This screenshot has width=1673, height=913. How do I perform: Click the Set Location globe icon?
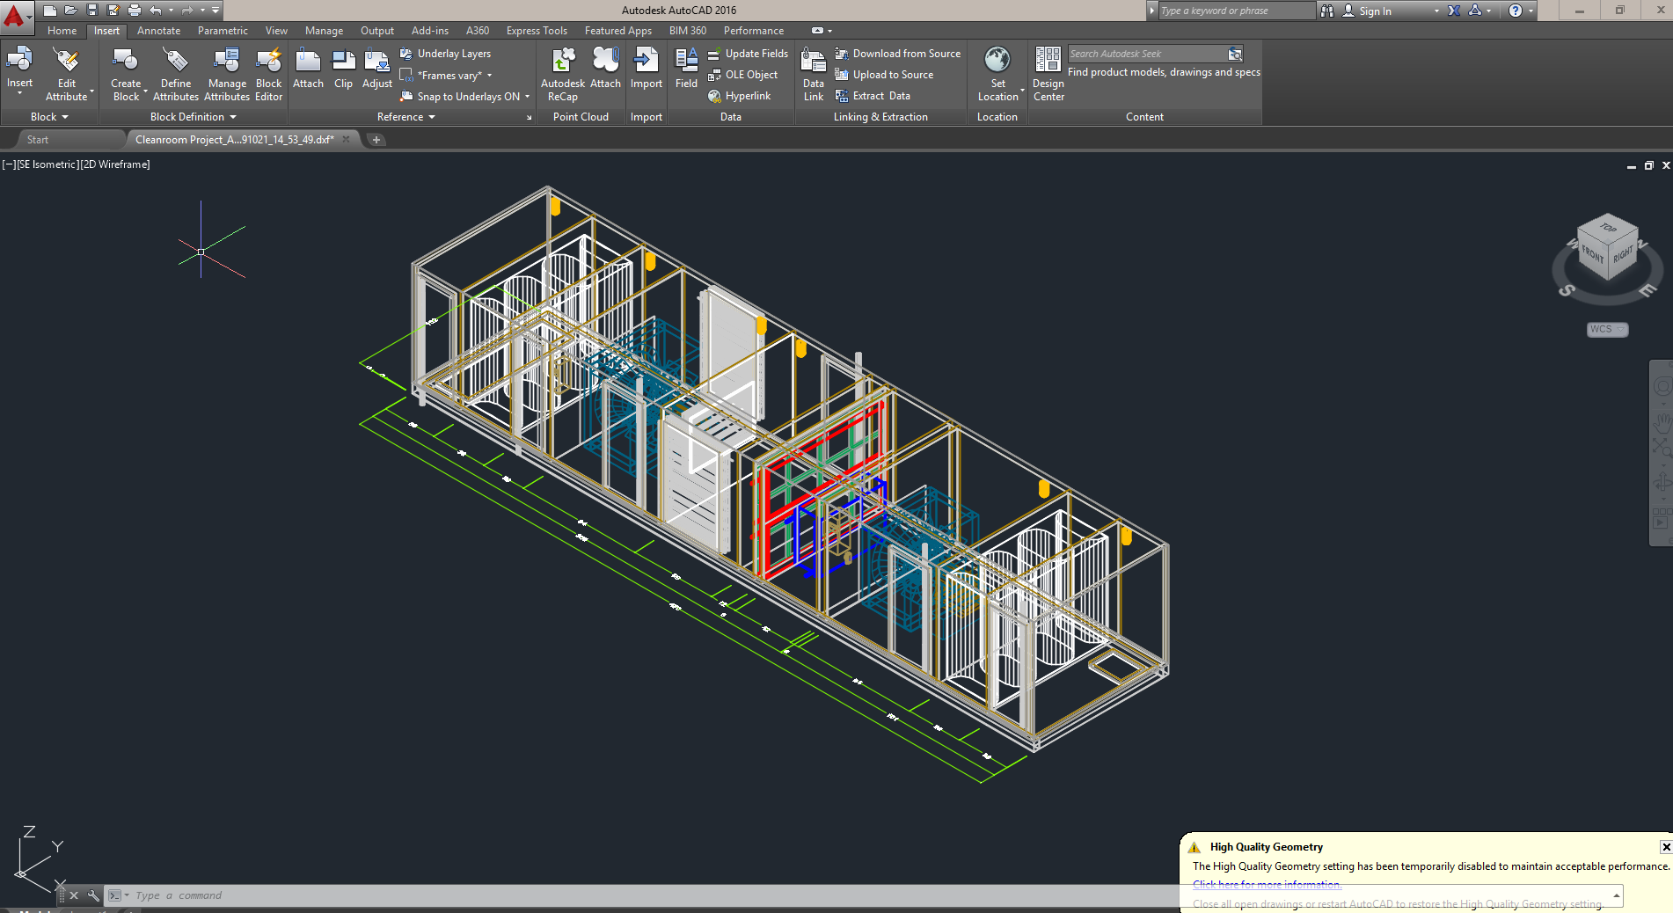point(997,61)
